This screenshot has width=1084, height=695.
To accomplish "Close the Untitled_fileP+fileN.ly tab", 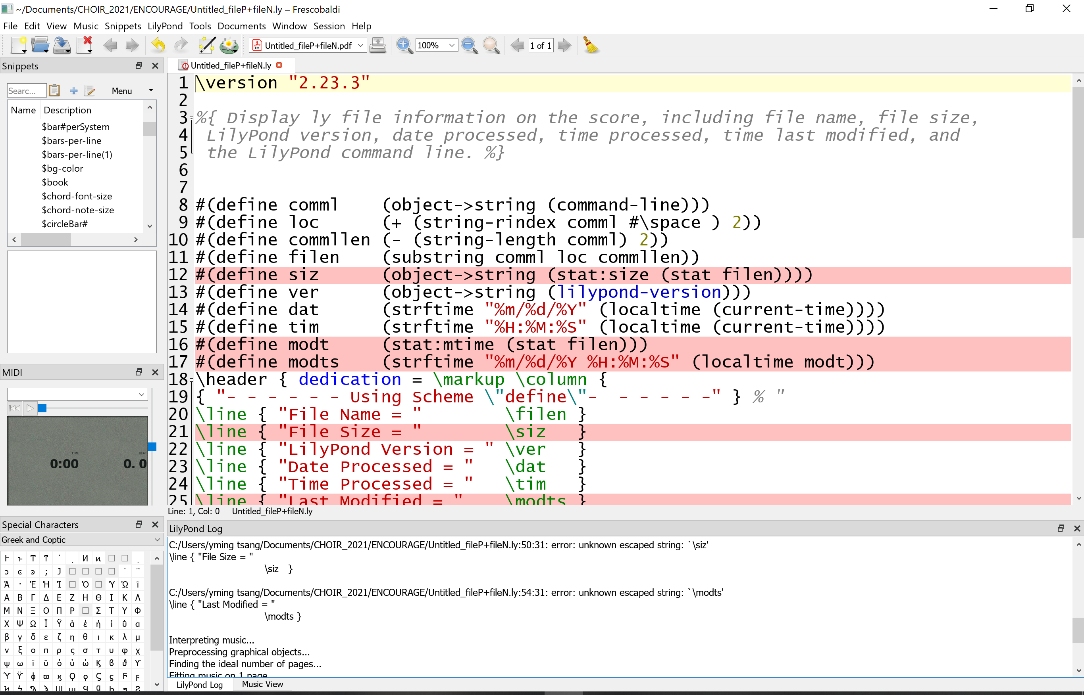I will (x=279, y=65).
